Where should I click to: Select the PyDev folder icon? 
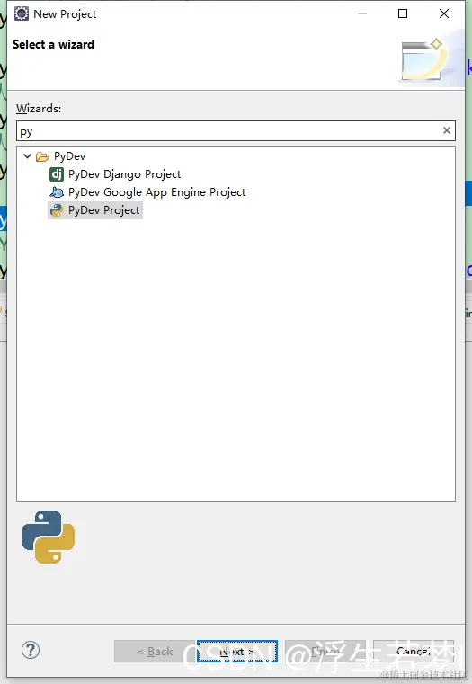(x=42, y=156)
